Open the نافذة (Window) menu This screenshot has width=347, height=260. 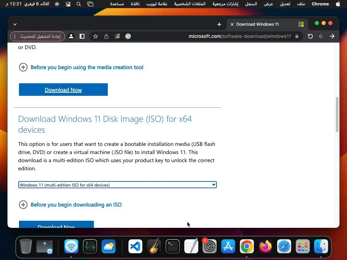tap(135, 4)
